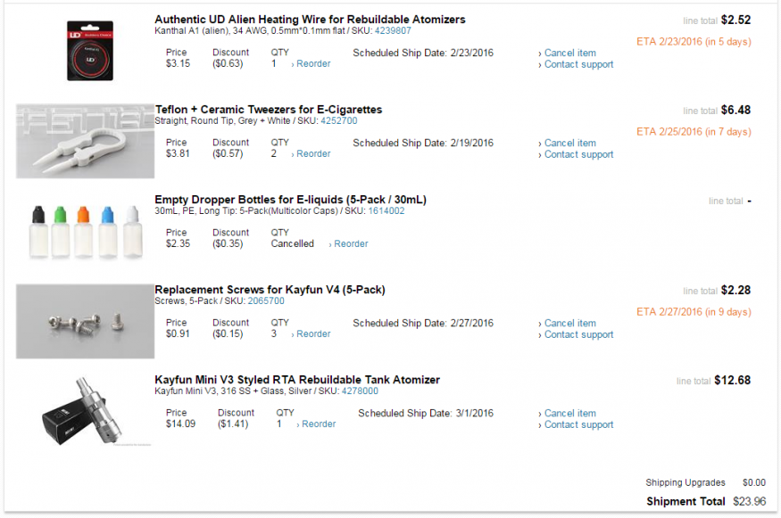
Task: Click ETA 2/25/2016 (in 7 days) text
Action: [x=694, y=132]
